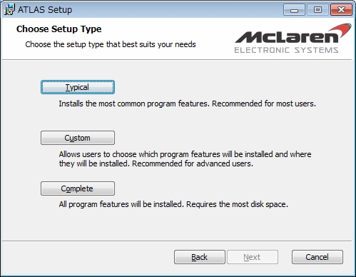Click the 'Recommended for advanced users' description
Viewport: 356px width, 277px height.
click(x=193, y=163)
